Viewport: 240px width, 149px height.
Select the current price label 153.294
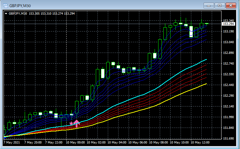[x=228, y=24]
